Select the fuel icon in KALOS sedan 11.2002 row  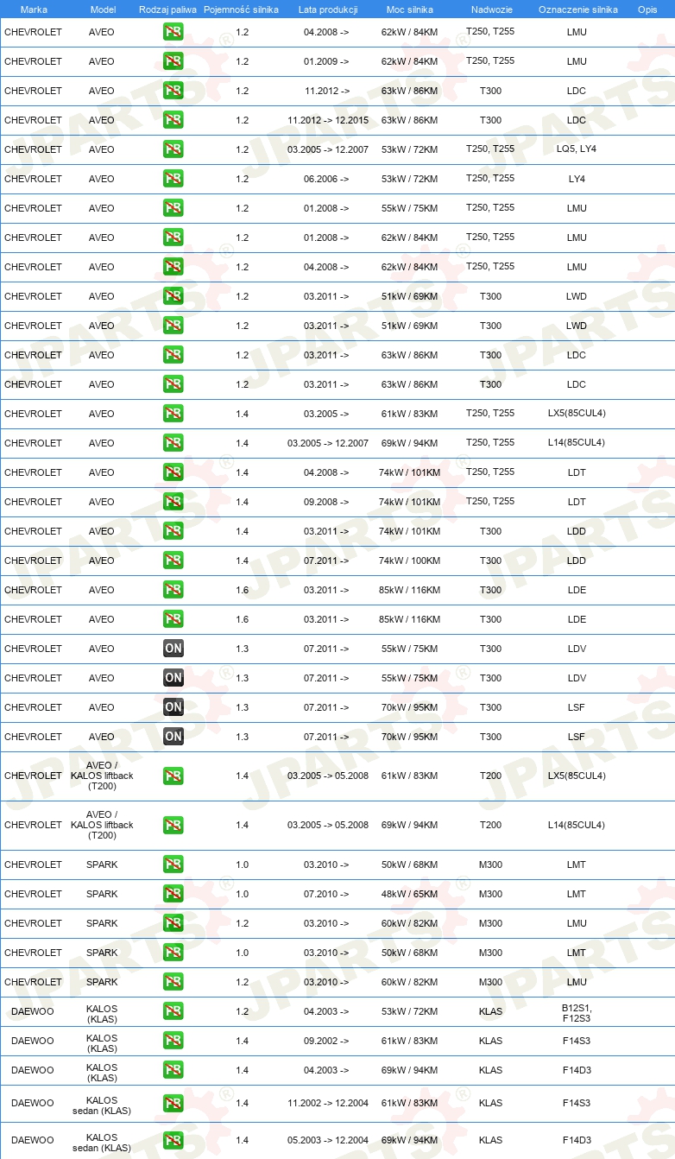[x=173, y=1103]
